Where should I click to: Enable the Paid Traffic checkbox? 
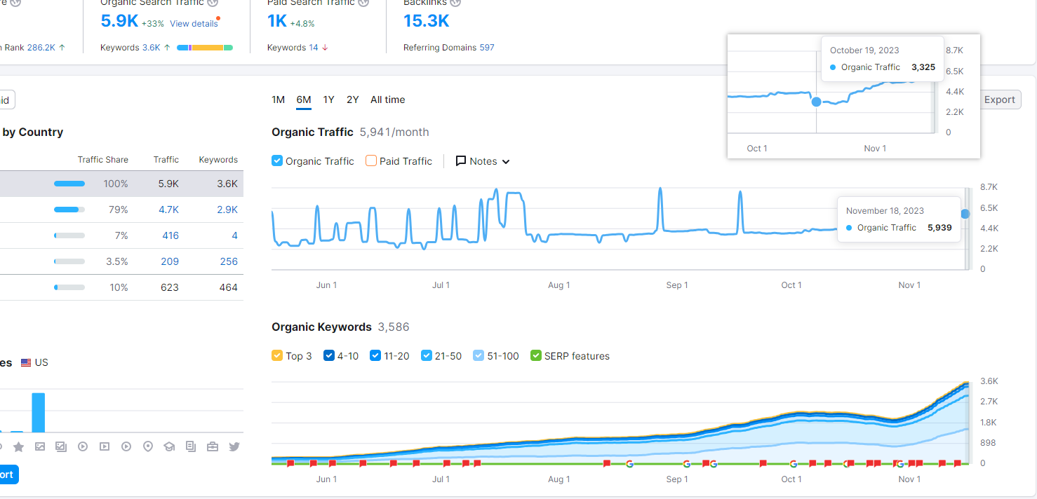(370, 161)
